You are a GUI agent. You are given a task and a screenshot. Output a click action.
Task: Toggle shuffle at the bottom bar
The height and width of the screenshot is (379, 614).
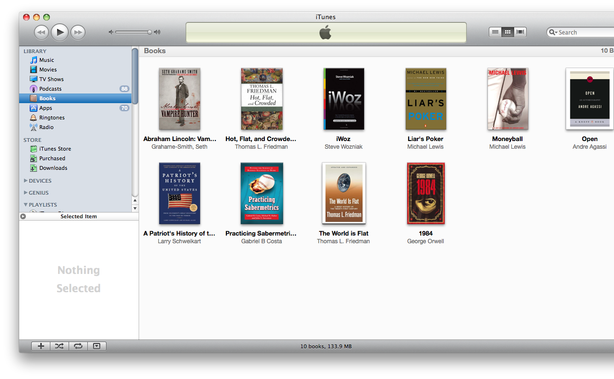click(x=59, y=346)
